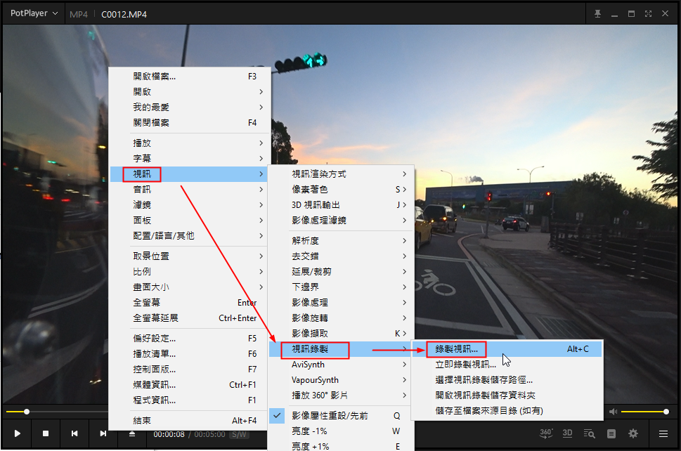Open 畫面大小 submenu
Screen dimensions: 681x451
tap(190, 287)
